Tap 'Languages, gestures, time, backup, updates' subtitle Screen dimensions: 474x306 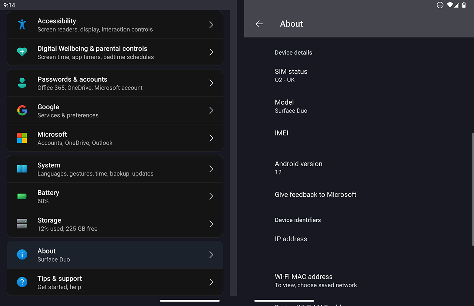[x=96, y=174]
